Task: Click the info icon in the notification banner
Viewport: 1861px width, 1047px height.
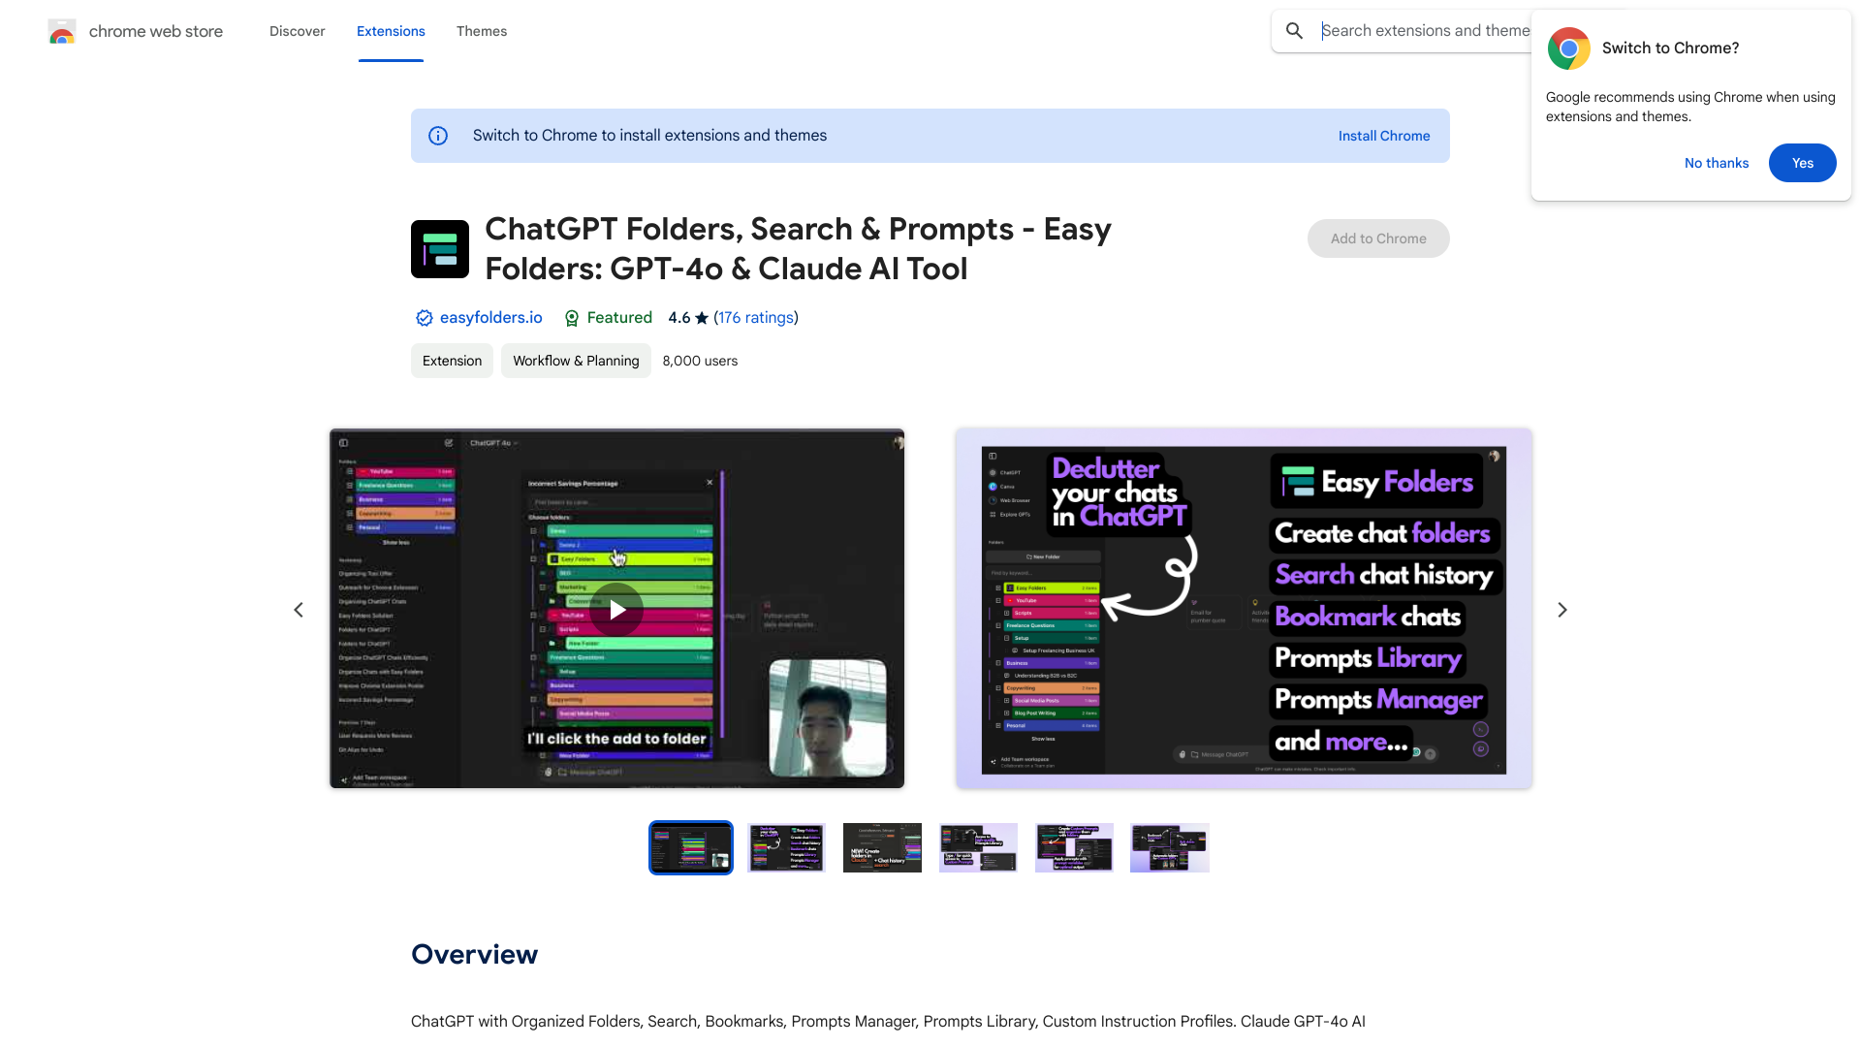Action: click(x=438, y=136)
